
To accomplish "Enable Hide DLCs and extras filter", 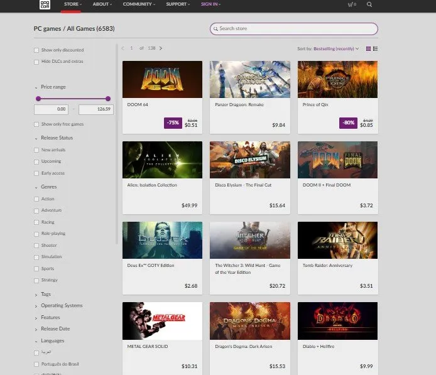I will click(x=36, y=62).
